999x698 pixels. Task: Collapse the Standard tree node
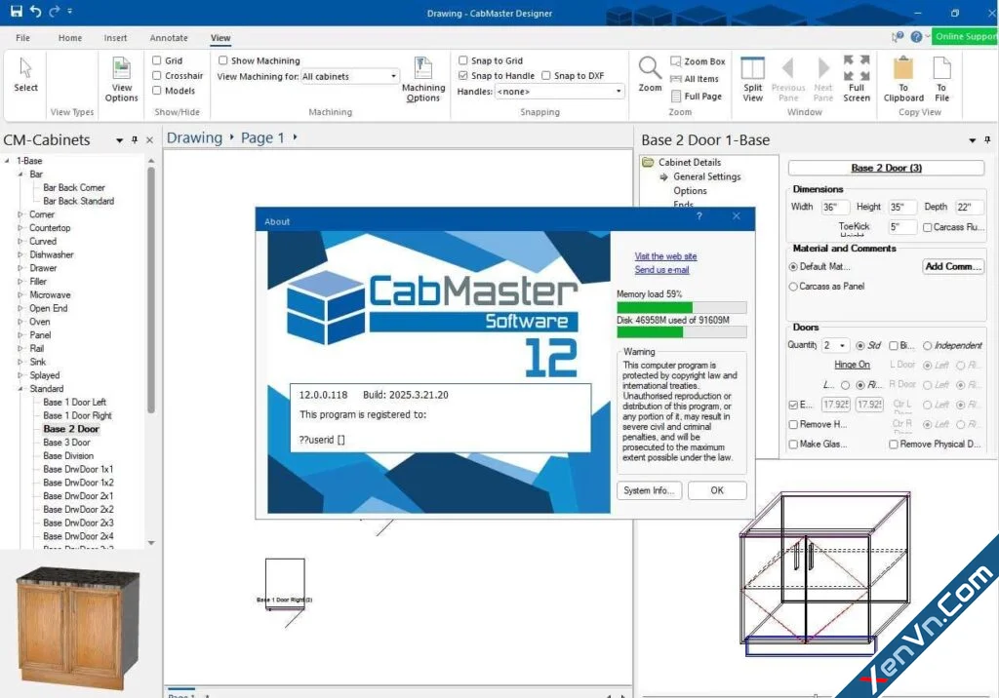20,389
